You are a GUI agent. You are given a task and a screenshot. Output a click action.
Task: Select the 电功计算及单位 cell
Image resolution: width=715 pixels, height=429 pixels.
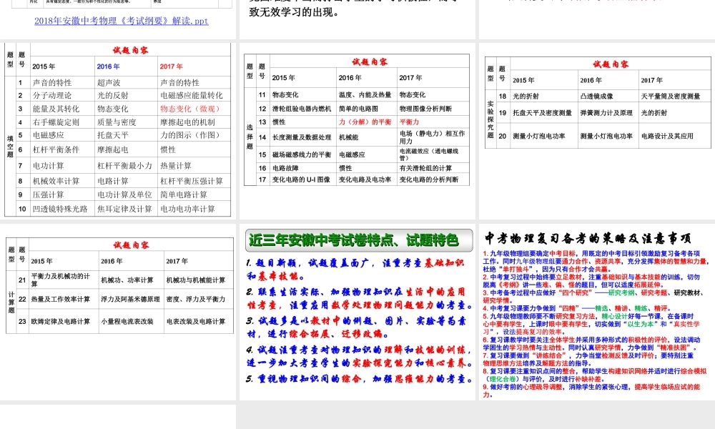pos(124,194)
